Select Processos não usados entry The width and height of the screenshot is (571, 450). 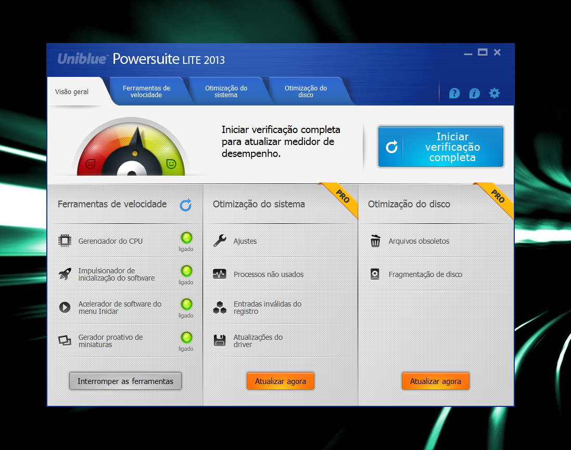click(269, 274)
